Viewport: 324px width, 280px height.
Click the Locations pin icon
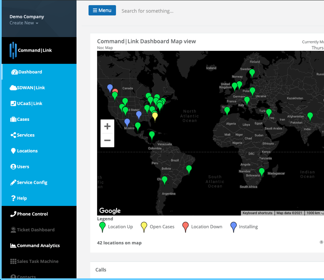13,151
